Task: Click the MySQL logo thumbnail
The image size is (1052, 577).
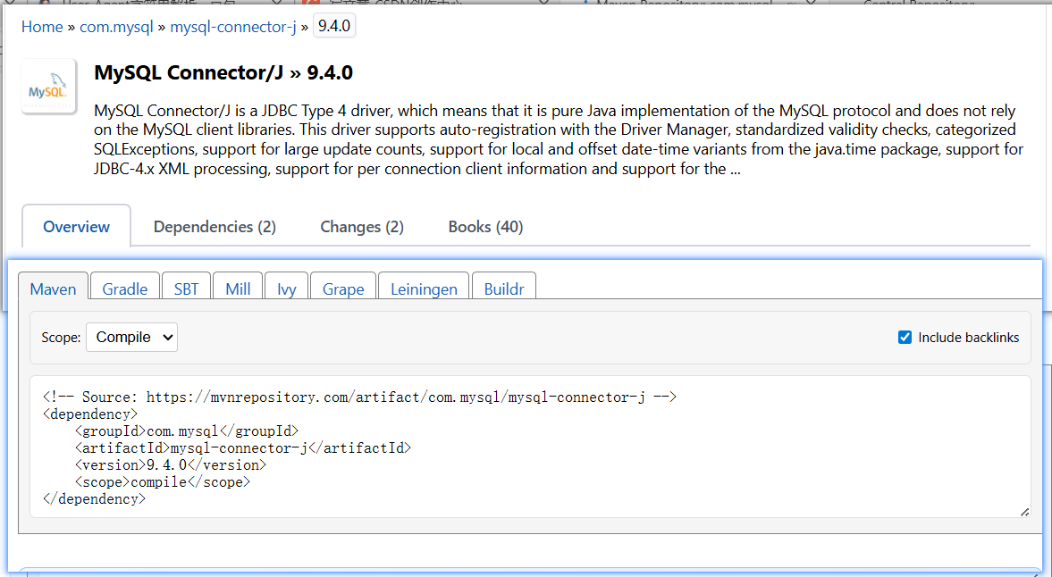Action: tap(48, 87)
